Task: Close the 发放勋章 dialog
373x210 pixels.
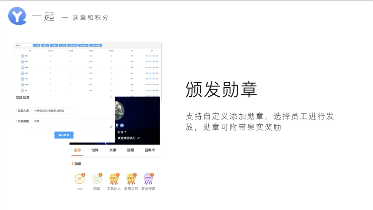Action: [111, 97]
